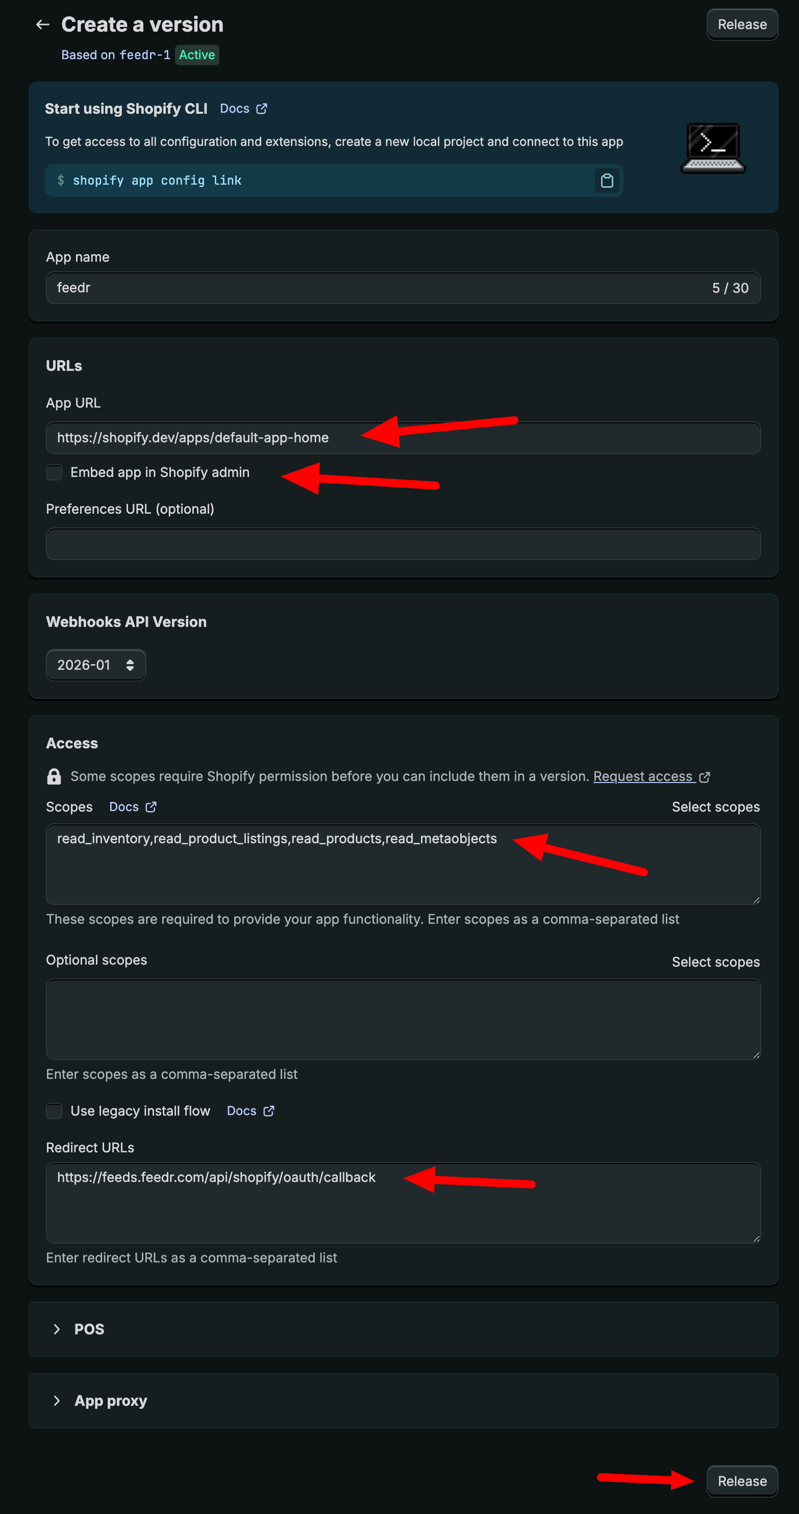Click into the Preferences URL field

[403, 544]
